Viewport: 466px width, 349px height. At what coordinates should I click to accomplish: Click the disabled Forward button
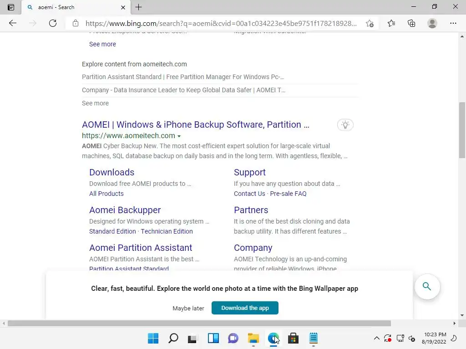33,23
